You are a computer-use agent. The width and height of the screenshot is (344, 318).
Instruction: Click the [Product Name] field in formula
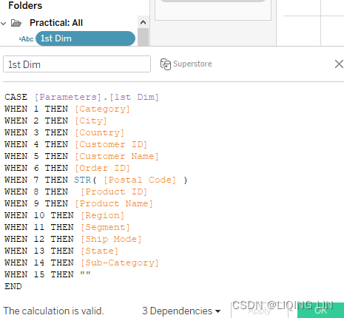pos(114,203)
